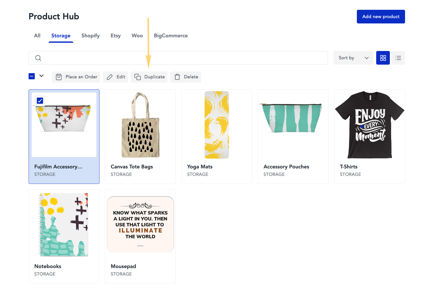Click the Mousepad title text
Screen dimensions: 437x292
[123, 266]
